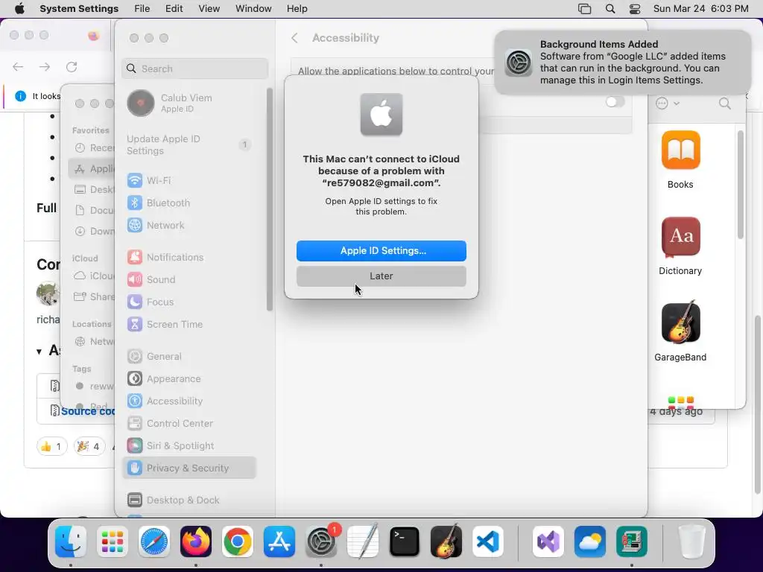Click the System Settings sidebar scrollbar
This screenshot has height=572, width=763.
[x=269, y=200]
